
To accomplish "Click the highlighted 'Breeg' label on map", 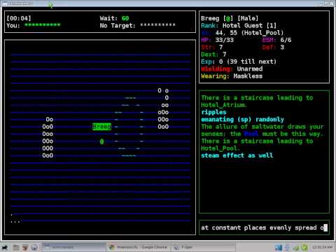I will 101,127.
